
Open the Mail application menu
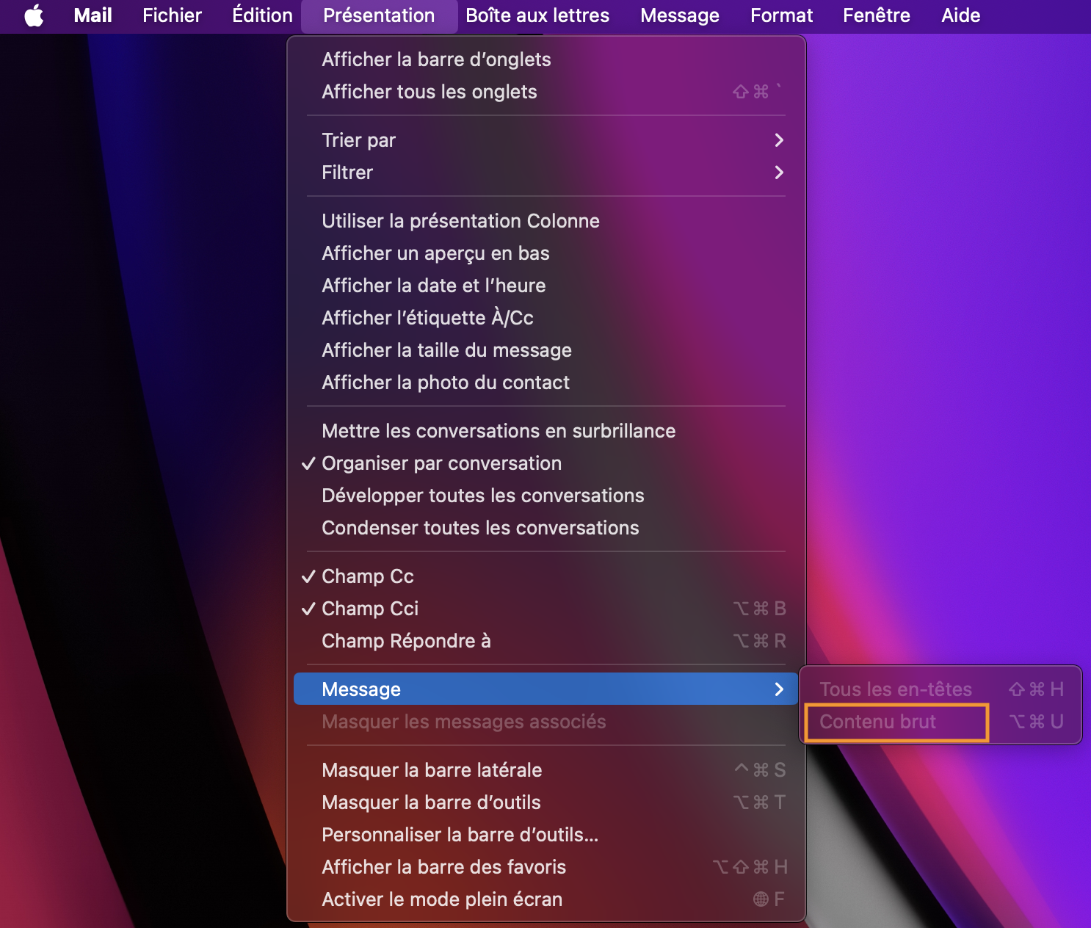tap(93, 15)
